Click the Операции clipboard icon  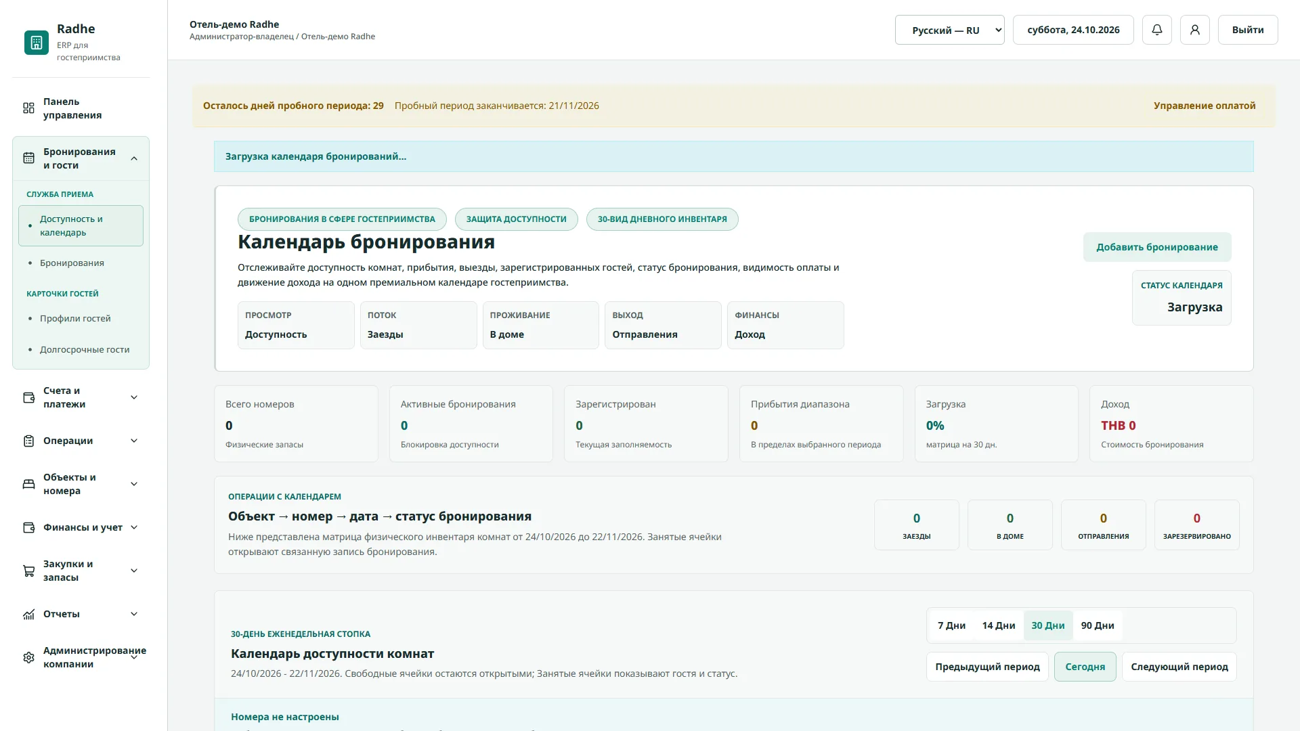(28, 441)
